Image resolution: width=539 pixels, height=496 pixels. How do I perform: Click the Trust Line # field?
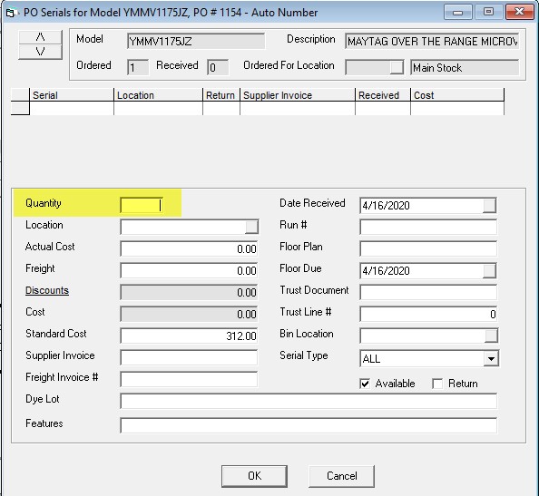click(428, 314)
